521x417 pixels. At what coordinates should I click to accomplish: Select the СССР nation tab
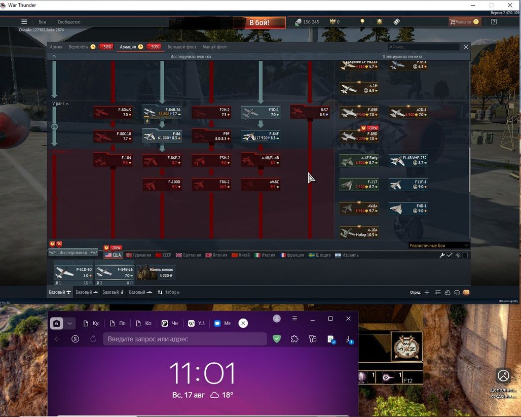[164, 255]
